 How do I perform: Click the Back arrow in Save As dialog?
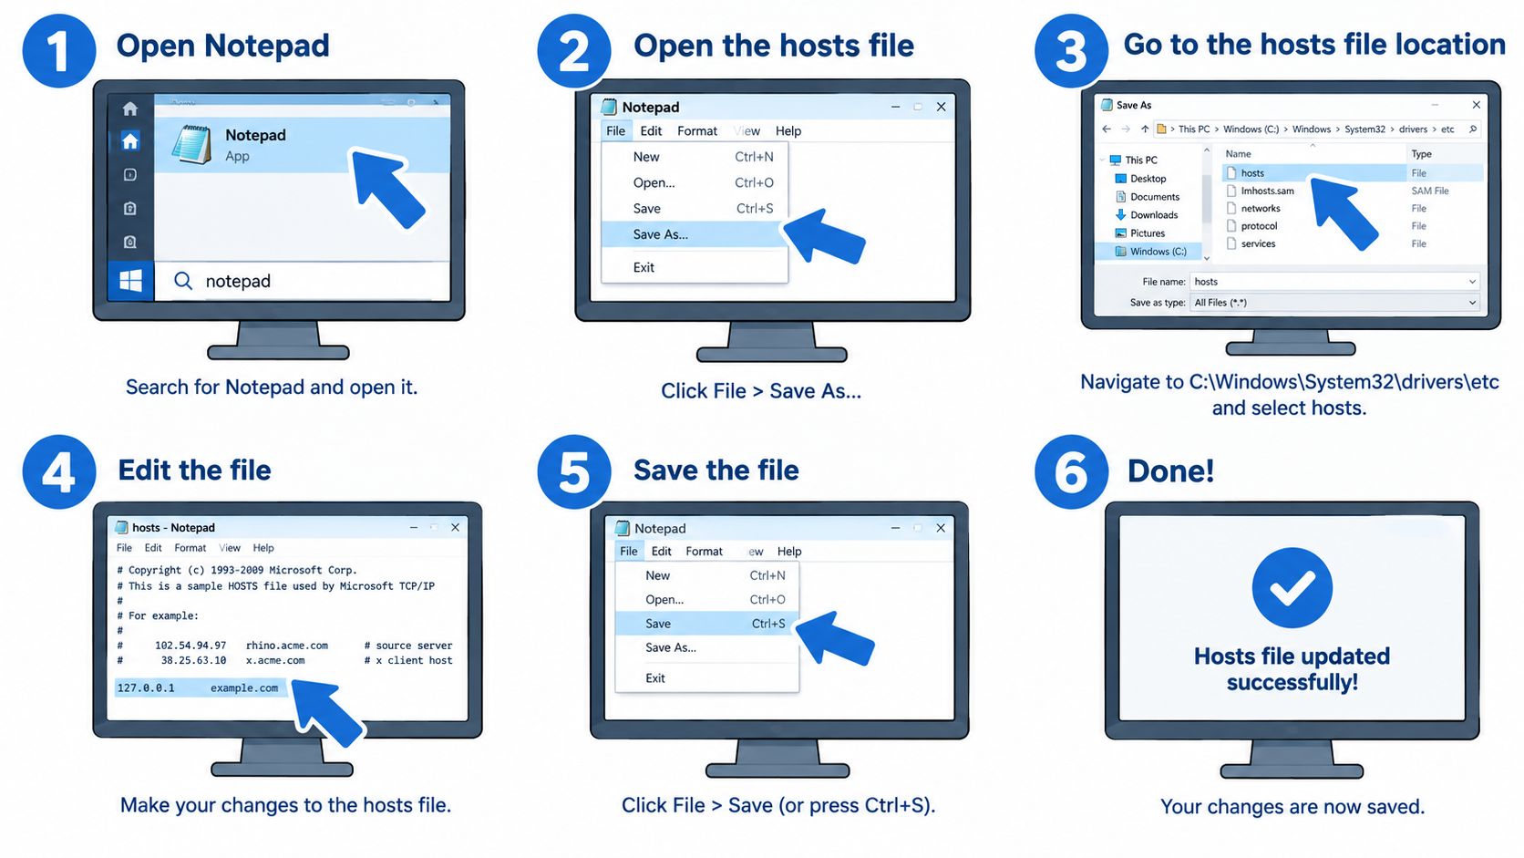(x=1107, y=129)
